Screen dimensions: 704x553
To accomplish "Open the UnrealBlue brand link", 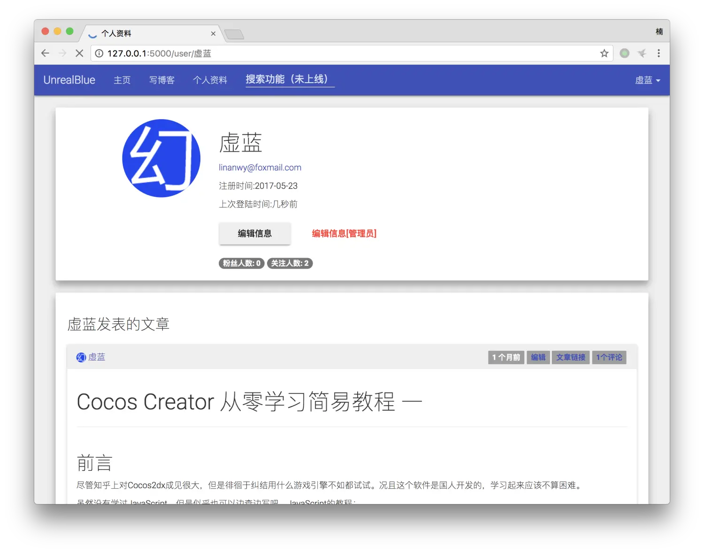I will tap(69, 80).
